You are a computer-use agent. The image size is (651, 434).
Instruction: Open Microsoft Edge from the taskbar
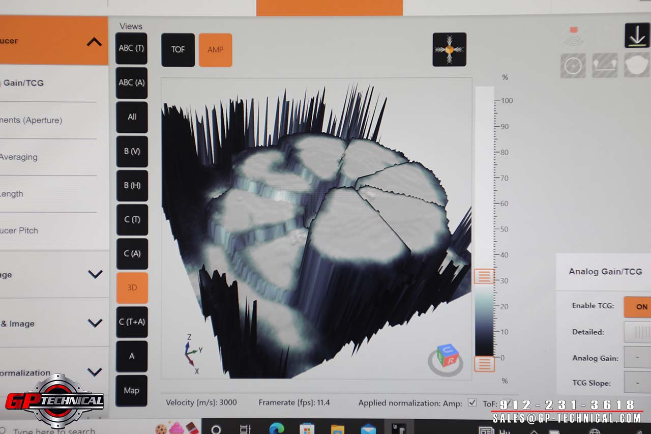(277, 429)
